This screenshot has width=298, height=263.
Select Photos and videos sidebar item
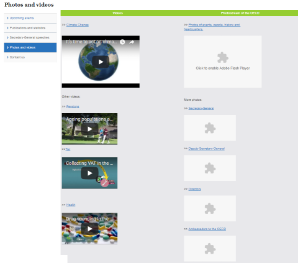(x=30, y=47)
